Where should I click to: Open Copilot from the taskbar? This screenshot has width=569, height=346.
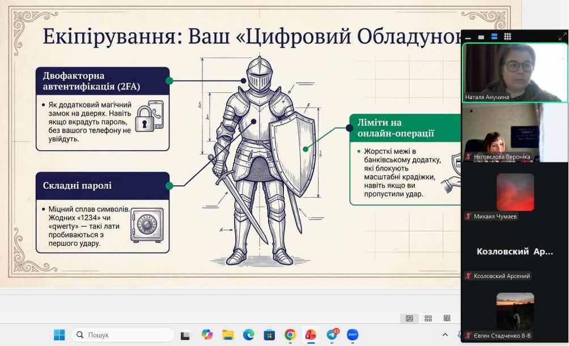pyautogui.click(x=207, y=335)
